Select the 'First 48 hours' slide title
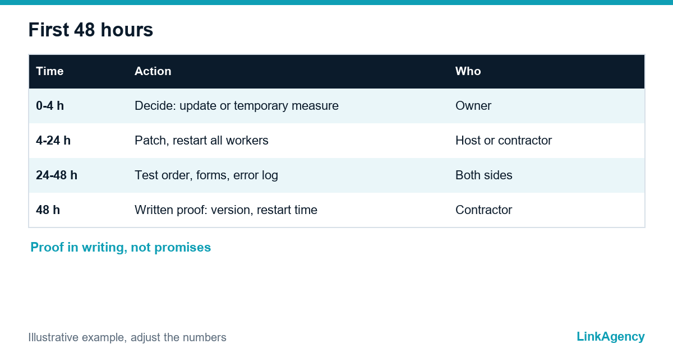The height and width of the screenshot is (353, 673). [90, 30]
